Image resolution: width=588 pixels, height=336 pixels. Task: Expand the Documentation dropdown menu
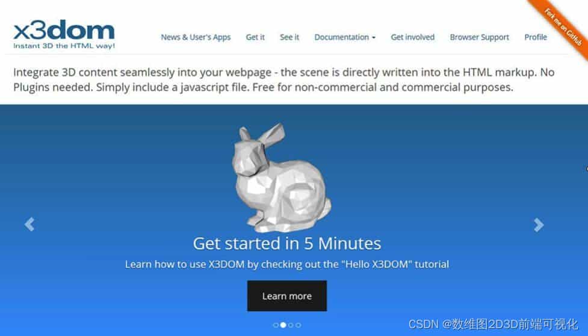point(345,37)
